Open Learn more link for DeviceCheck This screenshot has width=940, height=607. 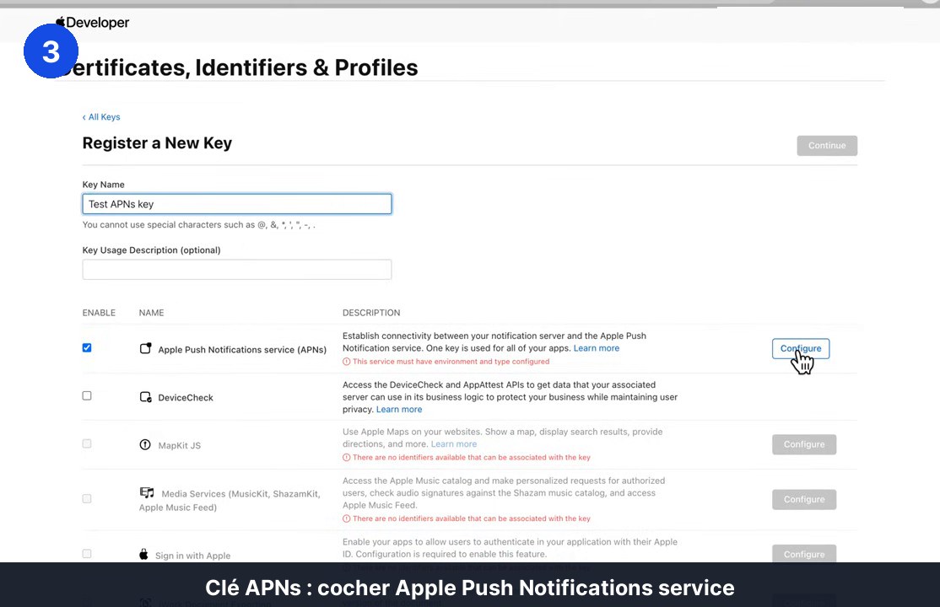(x=399, y=409)
